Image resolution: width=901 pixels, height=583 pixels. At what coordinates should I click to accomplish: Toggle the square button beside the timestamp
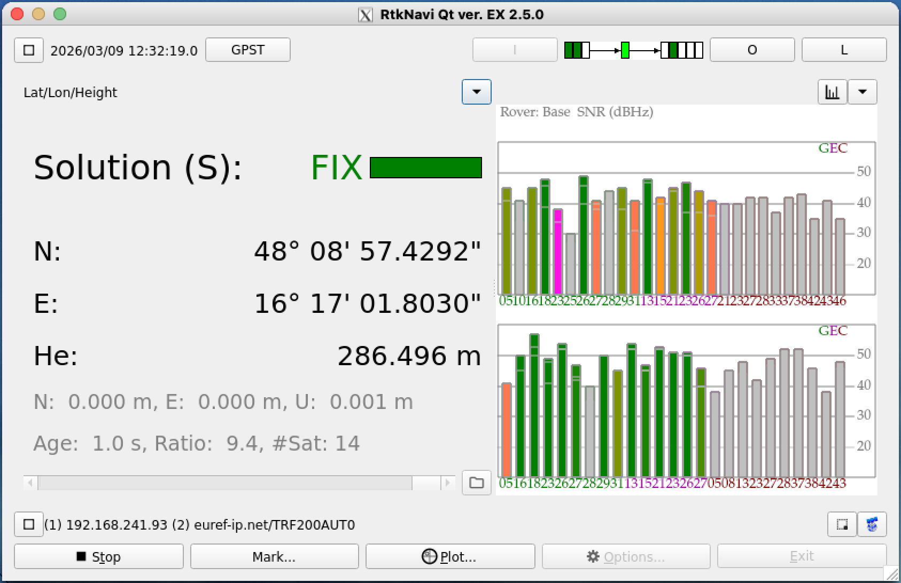click(29, 50)
